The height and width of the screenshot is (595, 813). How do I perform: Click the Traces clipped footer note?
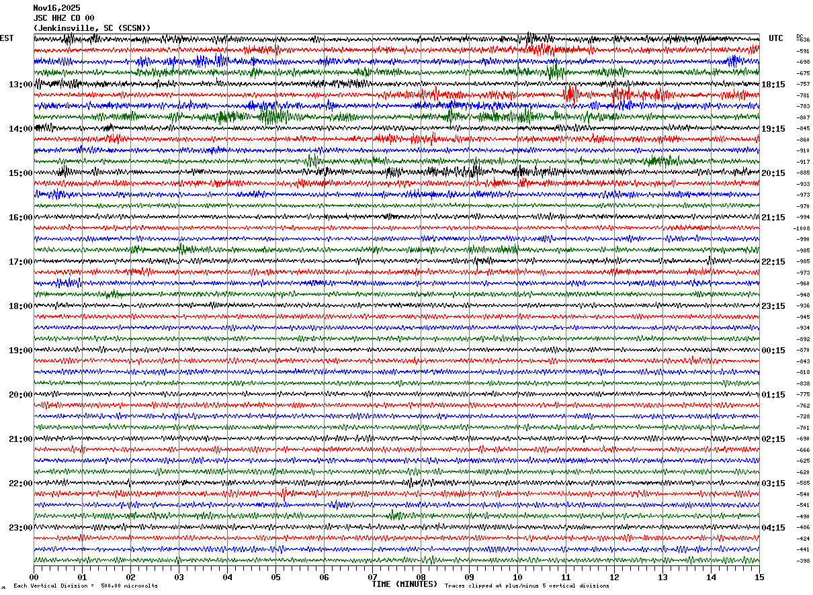tap(527, 586)
